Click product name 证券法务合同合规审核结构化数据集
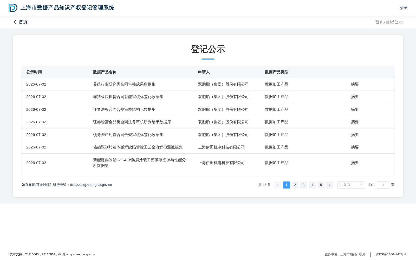The height and width of the screenshot is (260, 416). click(x=124, y=109)
